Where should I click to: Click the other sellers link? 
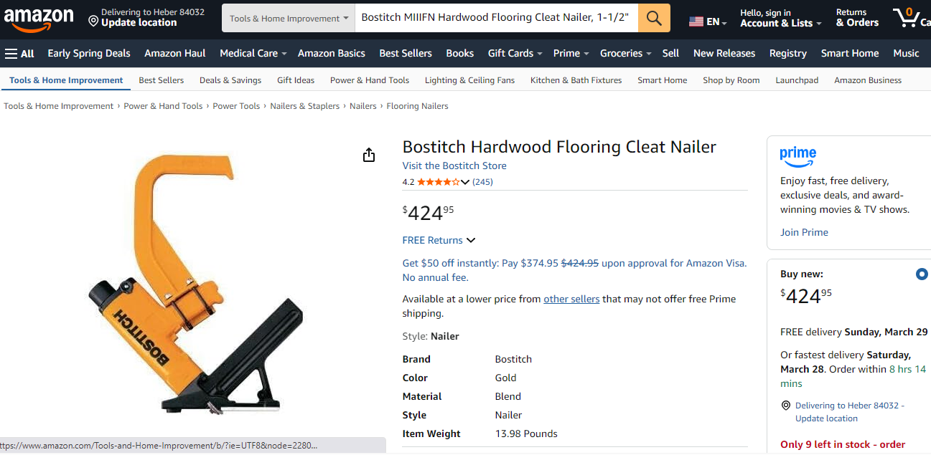click(x=571, y=299)
